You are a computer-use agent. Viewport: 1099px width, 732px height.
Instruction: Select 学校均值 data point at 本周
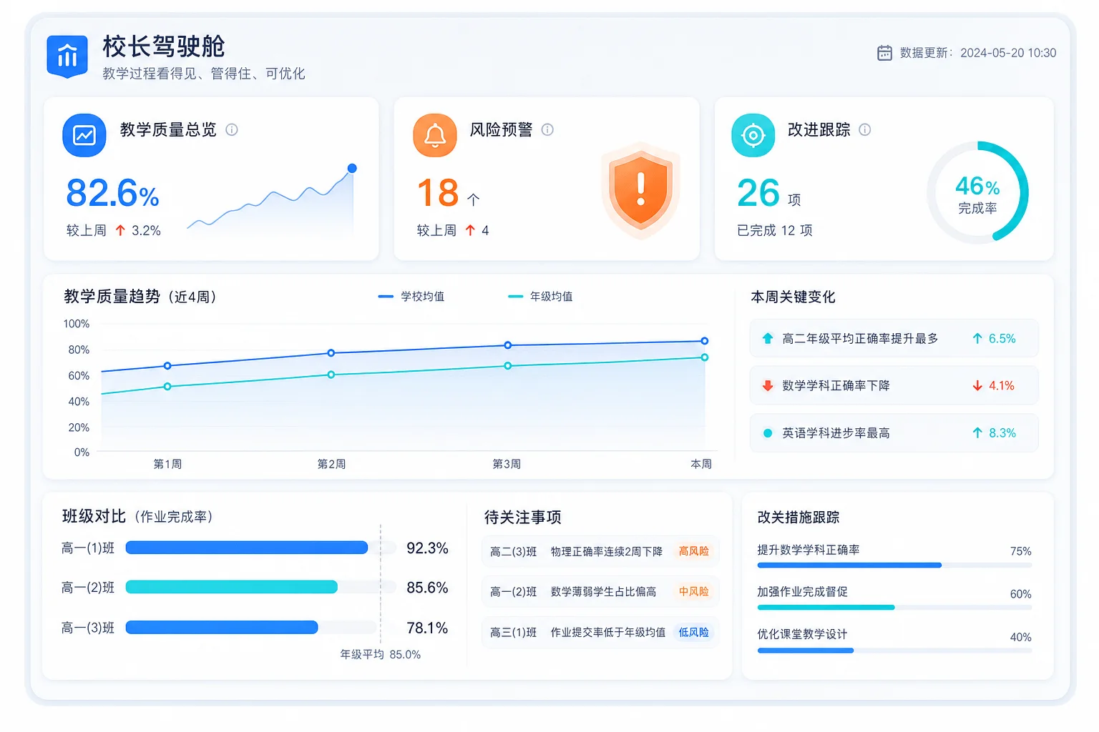[705, 341]
